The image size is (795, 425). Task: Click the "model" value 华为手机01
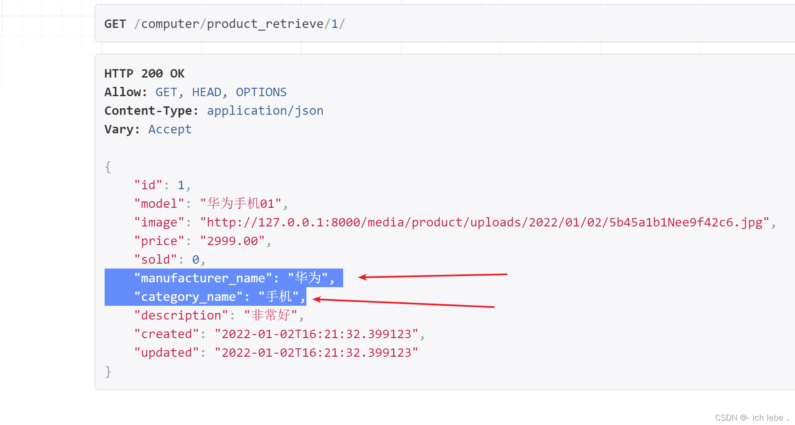click(241, 204)
